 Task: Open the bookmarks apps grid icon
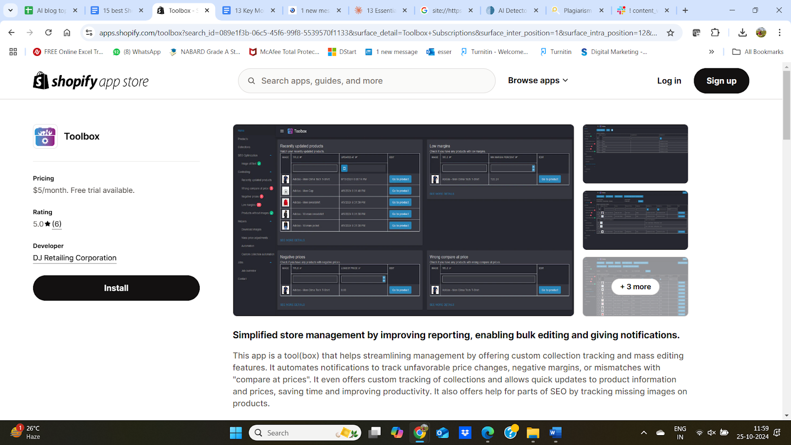click(x=13, y=51)
